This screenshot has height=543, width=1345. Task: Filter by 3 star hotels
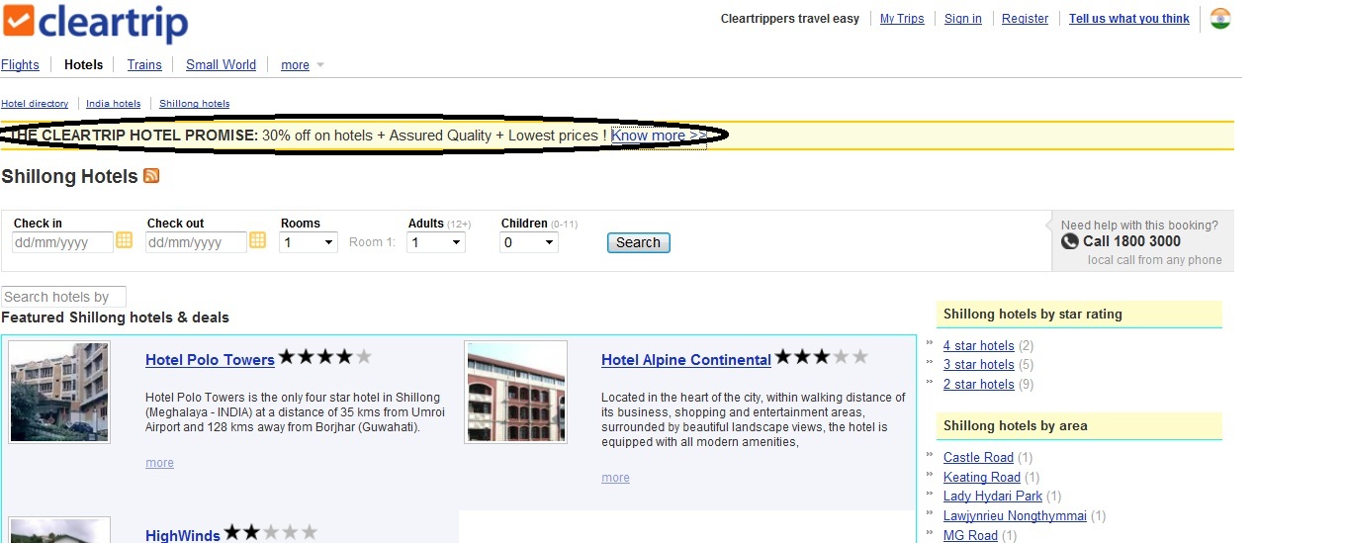(x=979, y=365)
